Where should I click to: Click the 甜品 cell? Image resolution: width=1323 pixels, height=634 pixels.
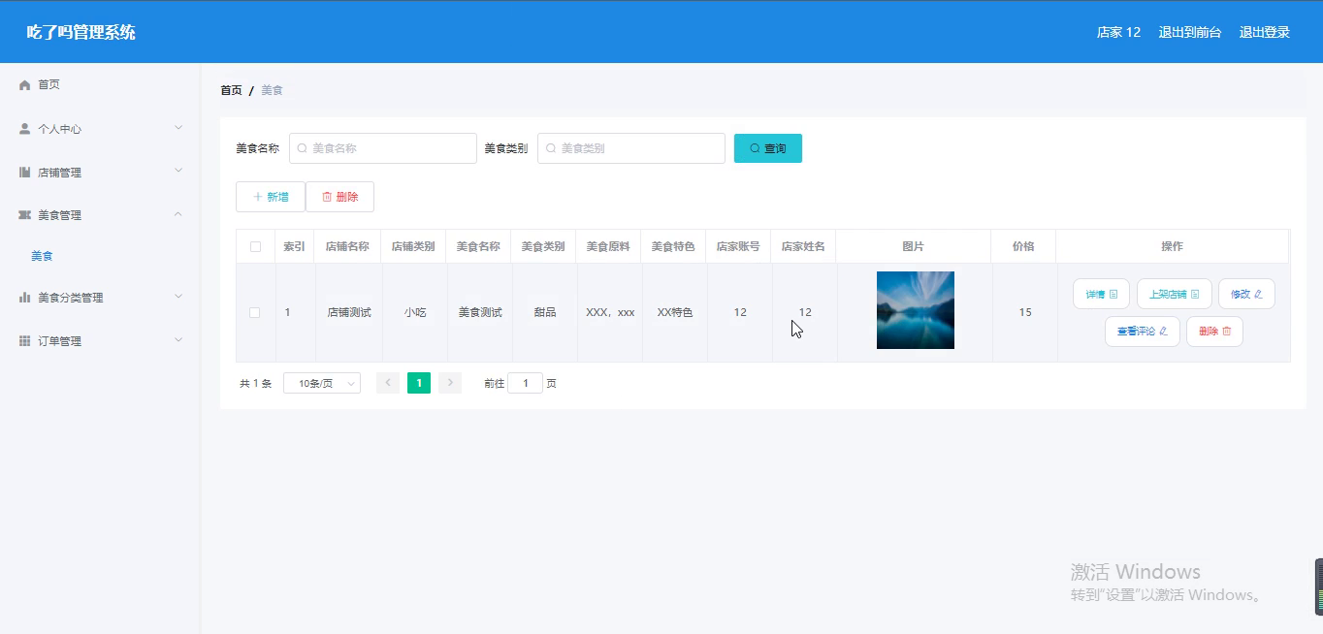click(545, 312)
